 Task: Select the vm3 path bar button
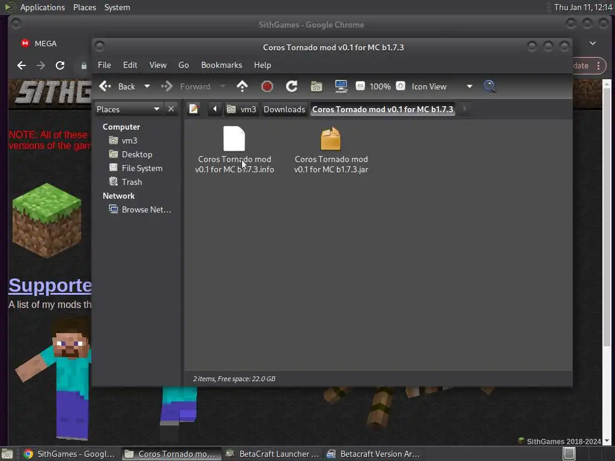tap(242, 109)
